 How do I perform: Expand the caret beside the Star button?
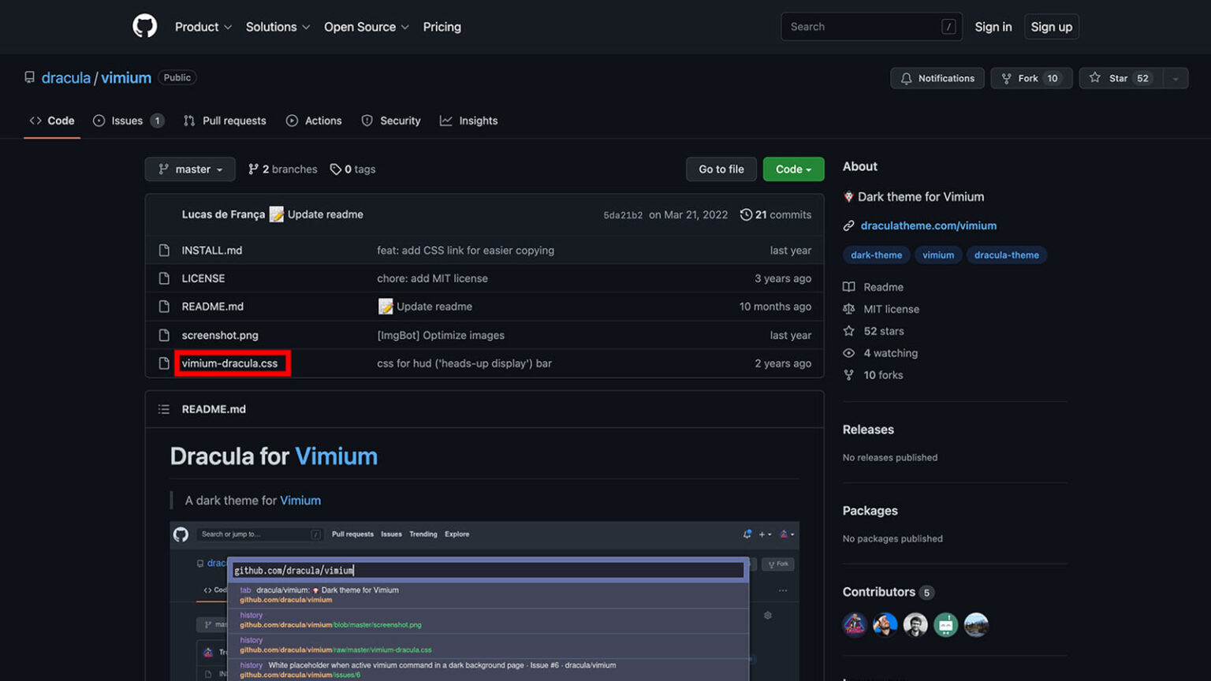coord(1175,78)
